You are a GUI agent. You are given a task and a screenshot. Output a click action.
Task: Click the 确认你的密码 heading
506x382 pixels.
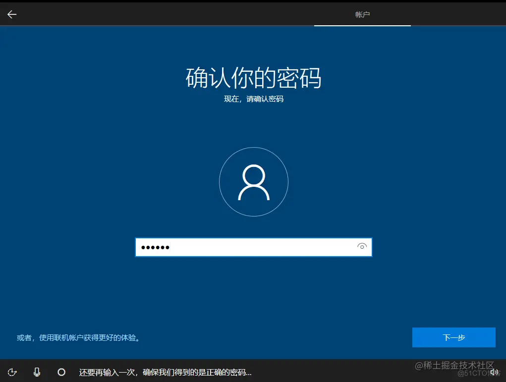(253, 78)
